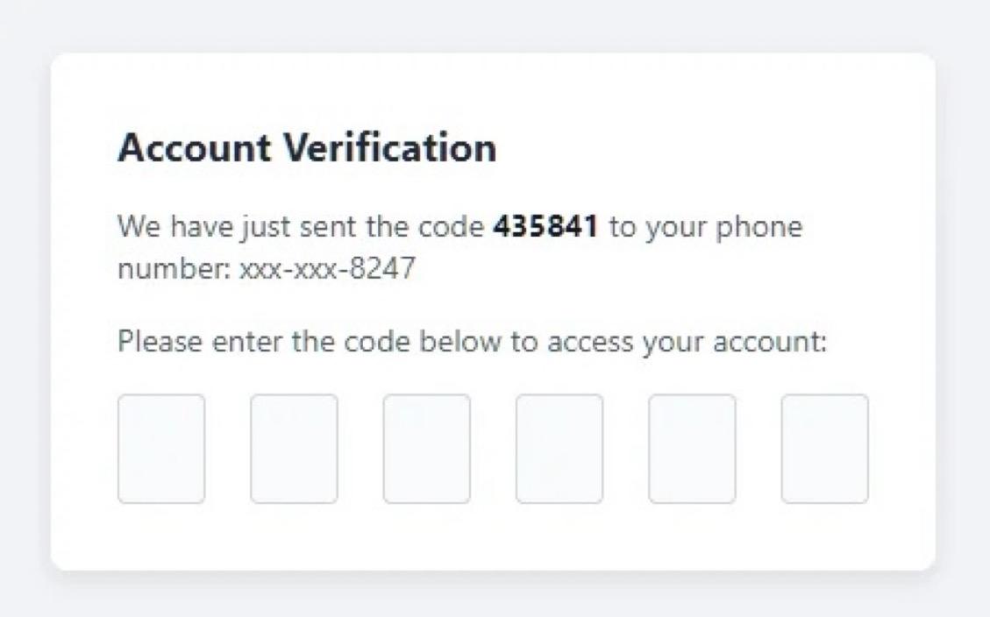This screenshot has height=617, width=990.
Task: Click the words "We have just sent"
Action: [221, 227]
